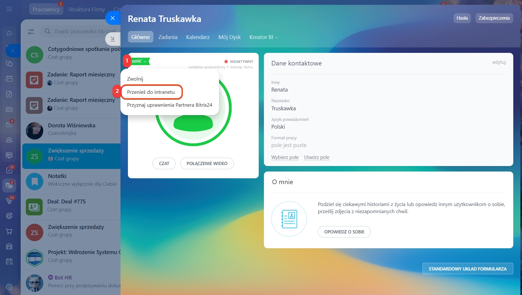Open the Deal: Deal #775 chat
Viewport: 522px width, 295px height.
71,207
